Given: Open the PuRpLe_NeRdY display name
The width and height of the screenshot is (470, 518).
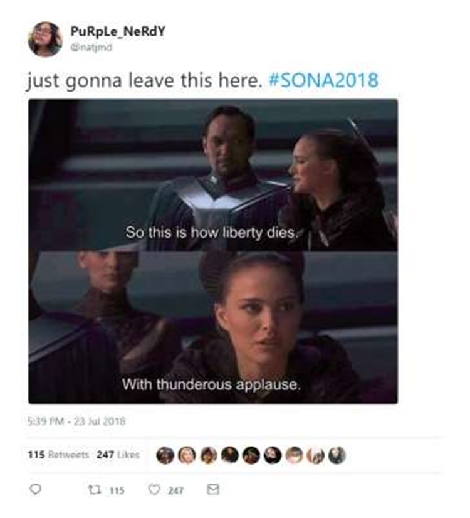Looking at the screenshot, I should point(118,31).
